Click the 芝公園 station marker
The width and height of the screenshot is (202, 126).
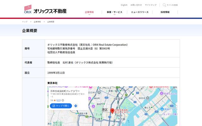coord(102,119)
